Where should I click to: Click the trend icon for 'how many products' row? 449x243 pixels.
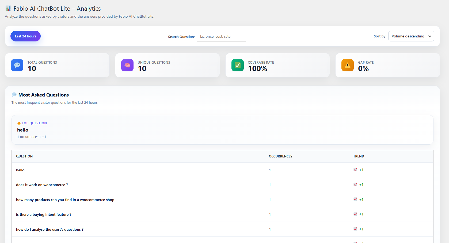point(355,199)
